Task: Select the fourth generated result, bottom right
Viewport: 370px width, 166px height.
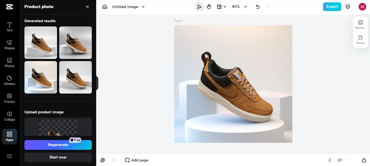Action: tap(75, 77)
